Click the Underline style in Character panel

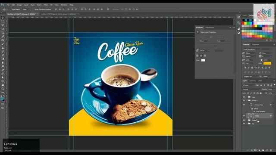266,68
